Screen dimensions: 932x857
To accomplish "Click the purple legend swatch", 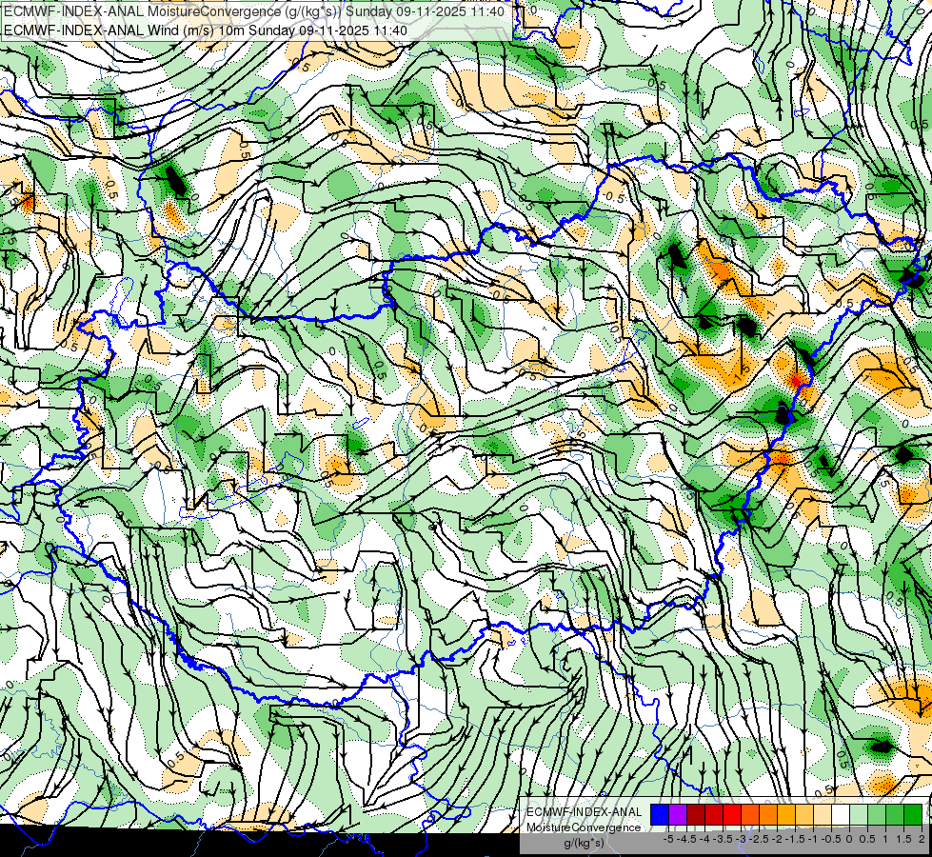I will point(678,815).
